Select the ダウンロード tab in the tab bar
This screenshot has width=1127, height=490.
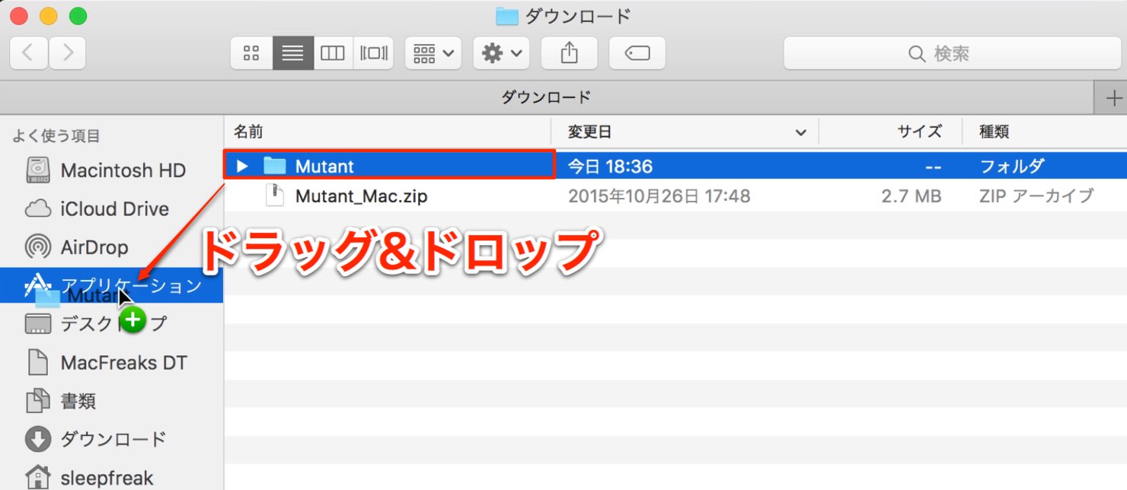(546, 97)
